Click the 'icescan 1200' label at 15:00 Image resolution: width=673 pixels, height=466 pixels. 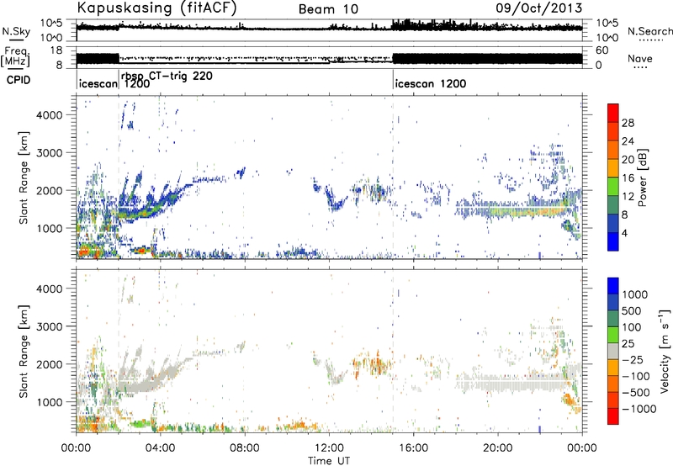[431, 83]
